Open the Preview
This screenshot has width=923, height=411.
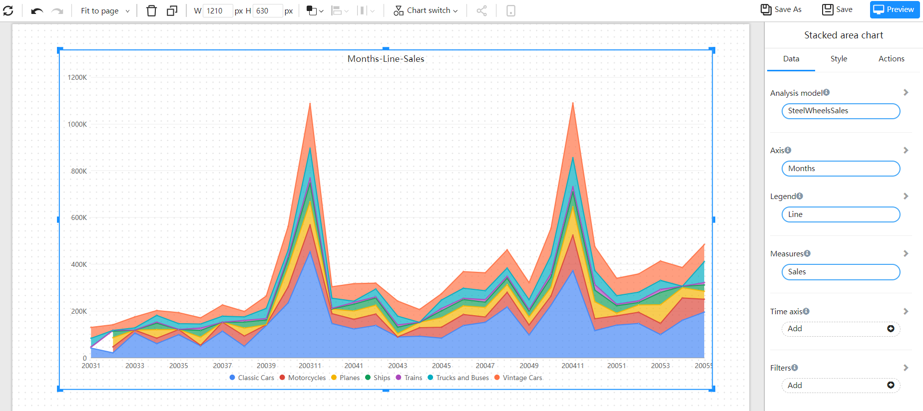[895, 9]
